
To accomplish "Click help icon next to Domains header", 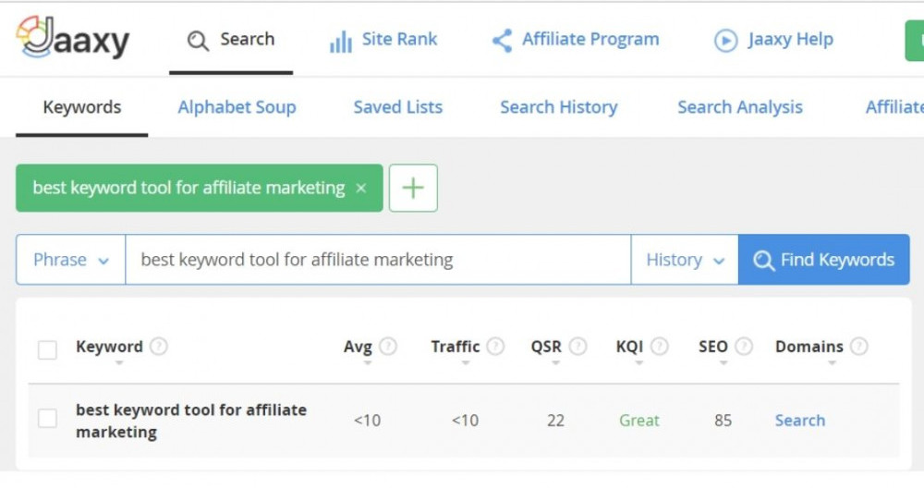I will [x=859, y=346].
